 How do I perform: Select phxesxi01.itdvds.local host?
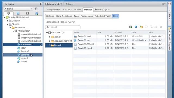click(23, 34)
